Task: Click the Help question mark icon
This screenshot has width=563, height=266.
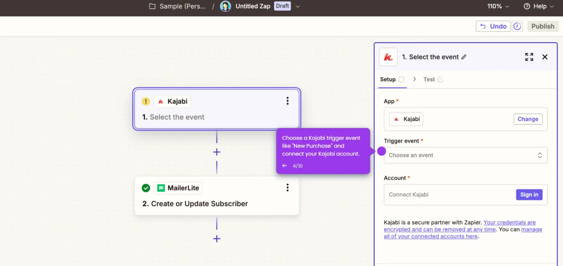Action: pyautogui.click(x=527, y=6)
